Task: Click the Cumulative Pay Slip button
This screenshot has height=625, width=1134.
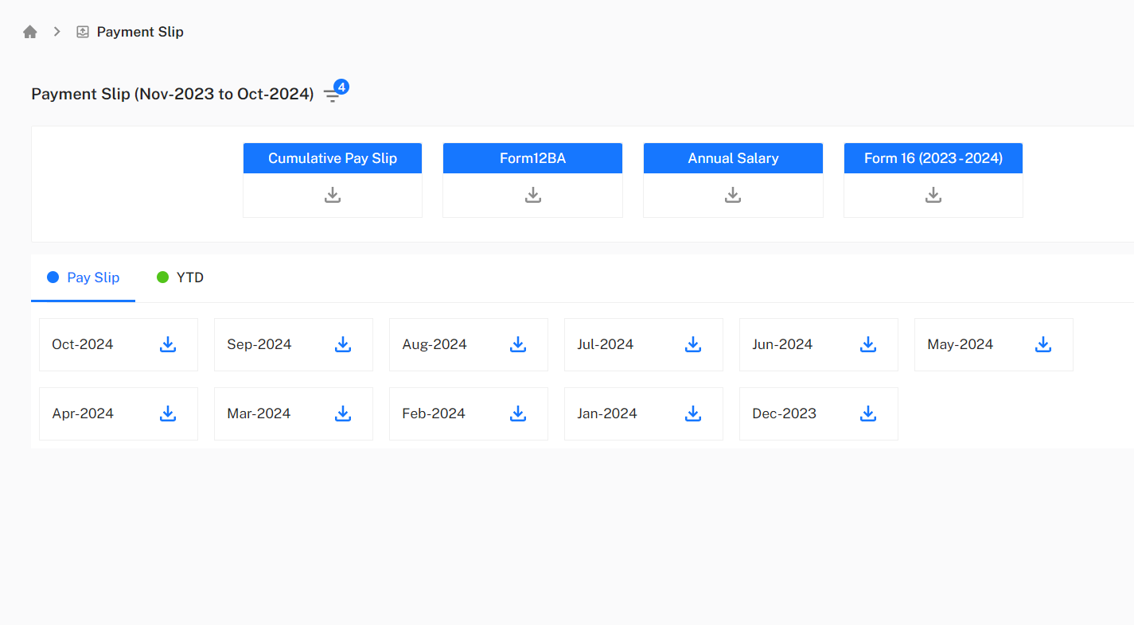Action: coord(332,157)
